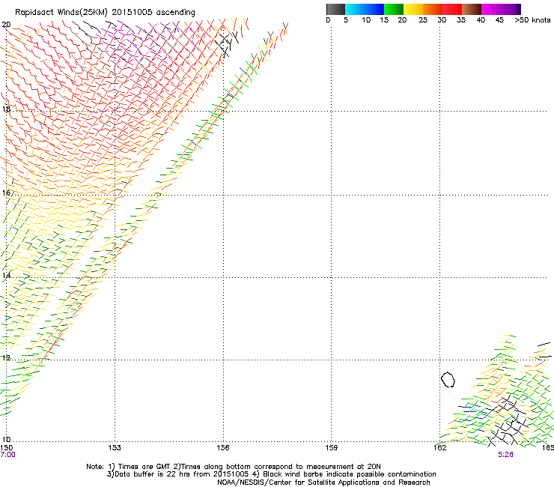Screen dimensions: 554x487
Task: Click the longitude label '153'
Action: (x=115, y=448)
